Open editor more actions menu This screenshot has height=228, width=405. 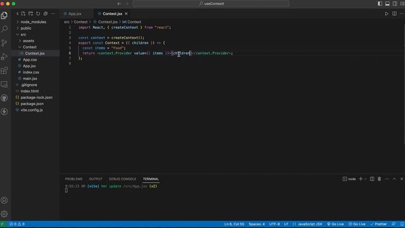[402, 14]
